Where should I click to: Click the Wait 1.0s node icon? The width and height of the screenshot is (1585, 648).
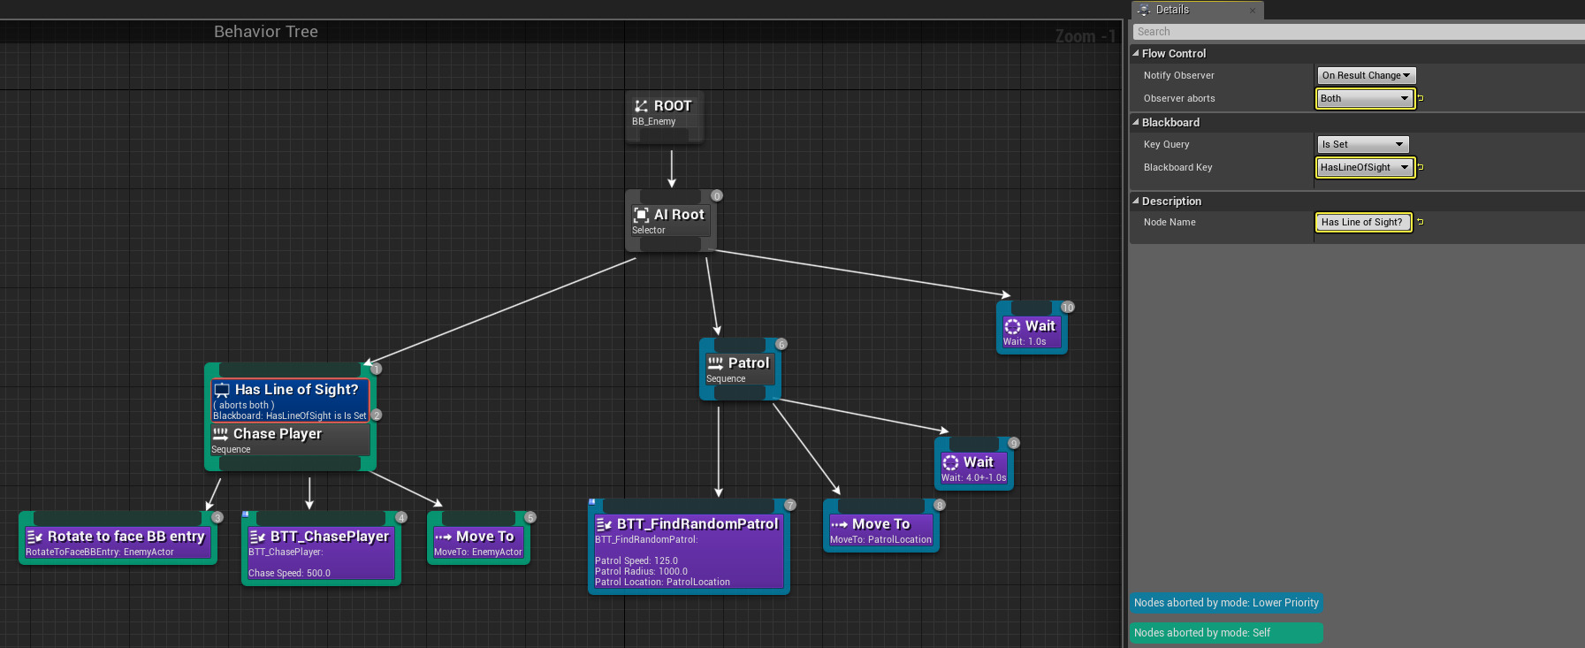tap(1012, 326)
